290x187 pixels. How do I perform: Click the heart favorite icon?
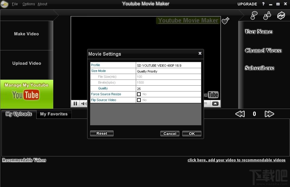coord(225,21)
